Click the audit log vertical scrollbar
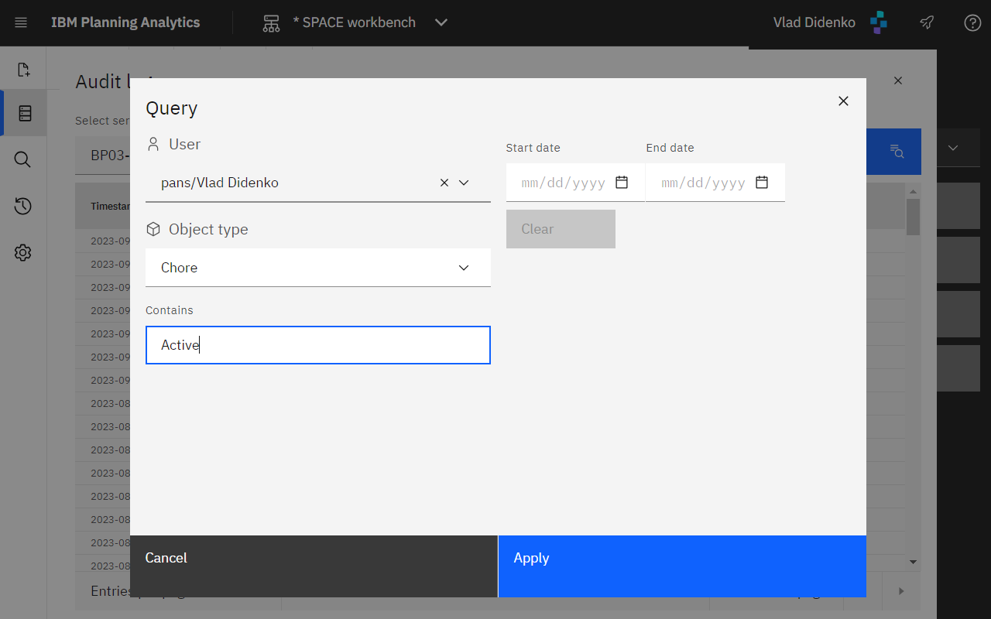 pos(913,217)
